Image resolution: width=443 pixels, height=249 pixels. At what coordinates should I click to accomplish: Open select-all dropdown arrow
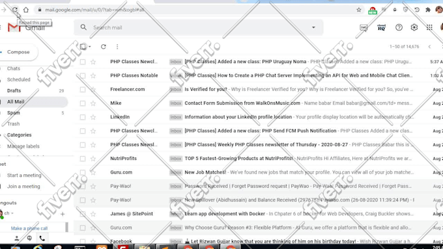pyautogui.click(x=89, y=47)
